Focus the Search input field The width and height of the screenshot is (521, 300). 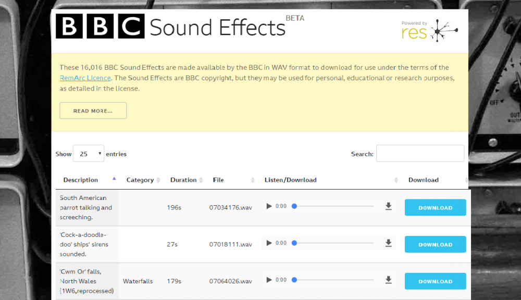(x=420, y=154)
